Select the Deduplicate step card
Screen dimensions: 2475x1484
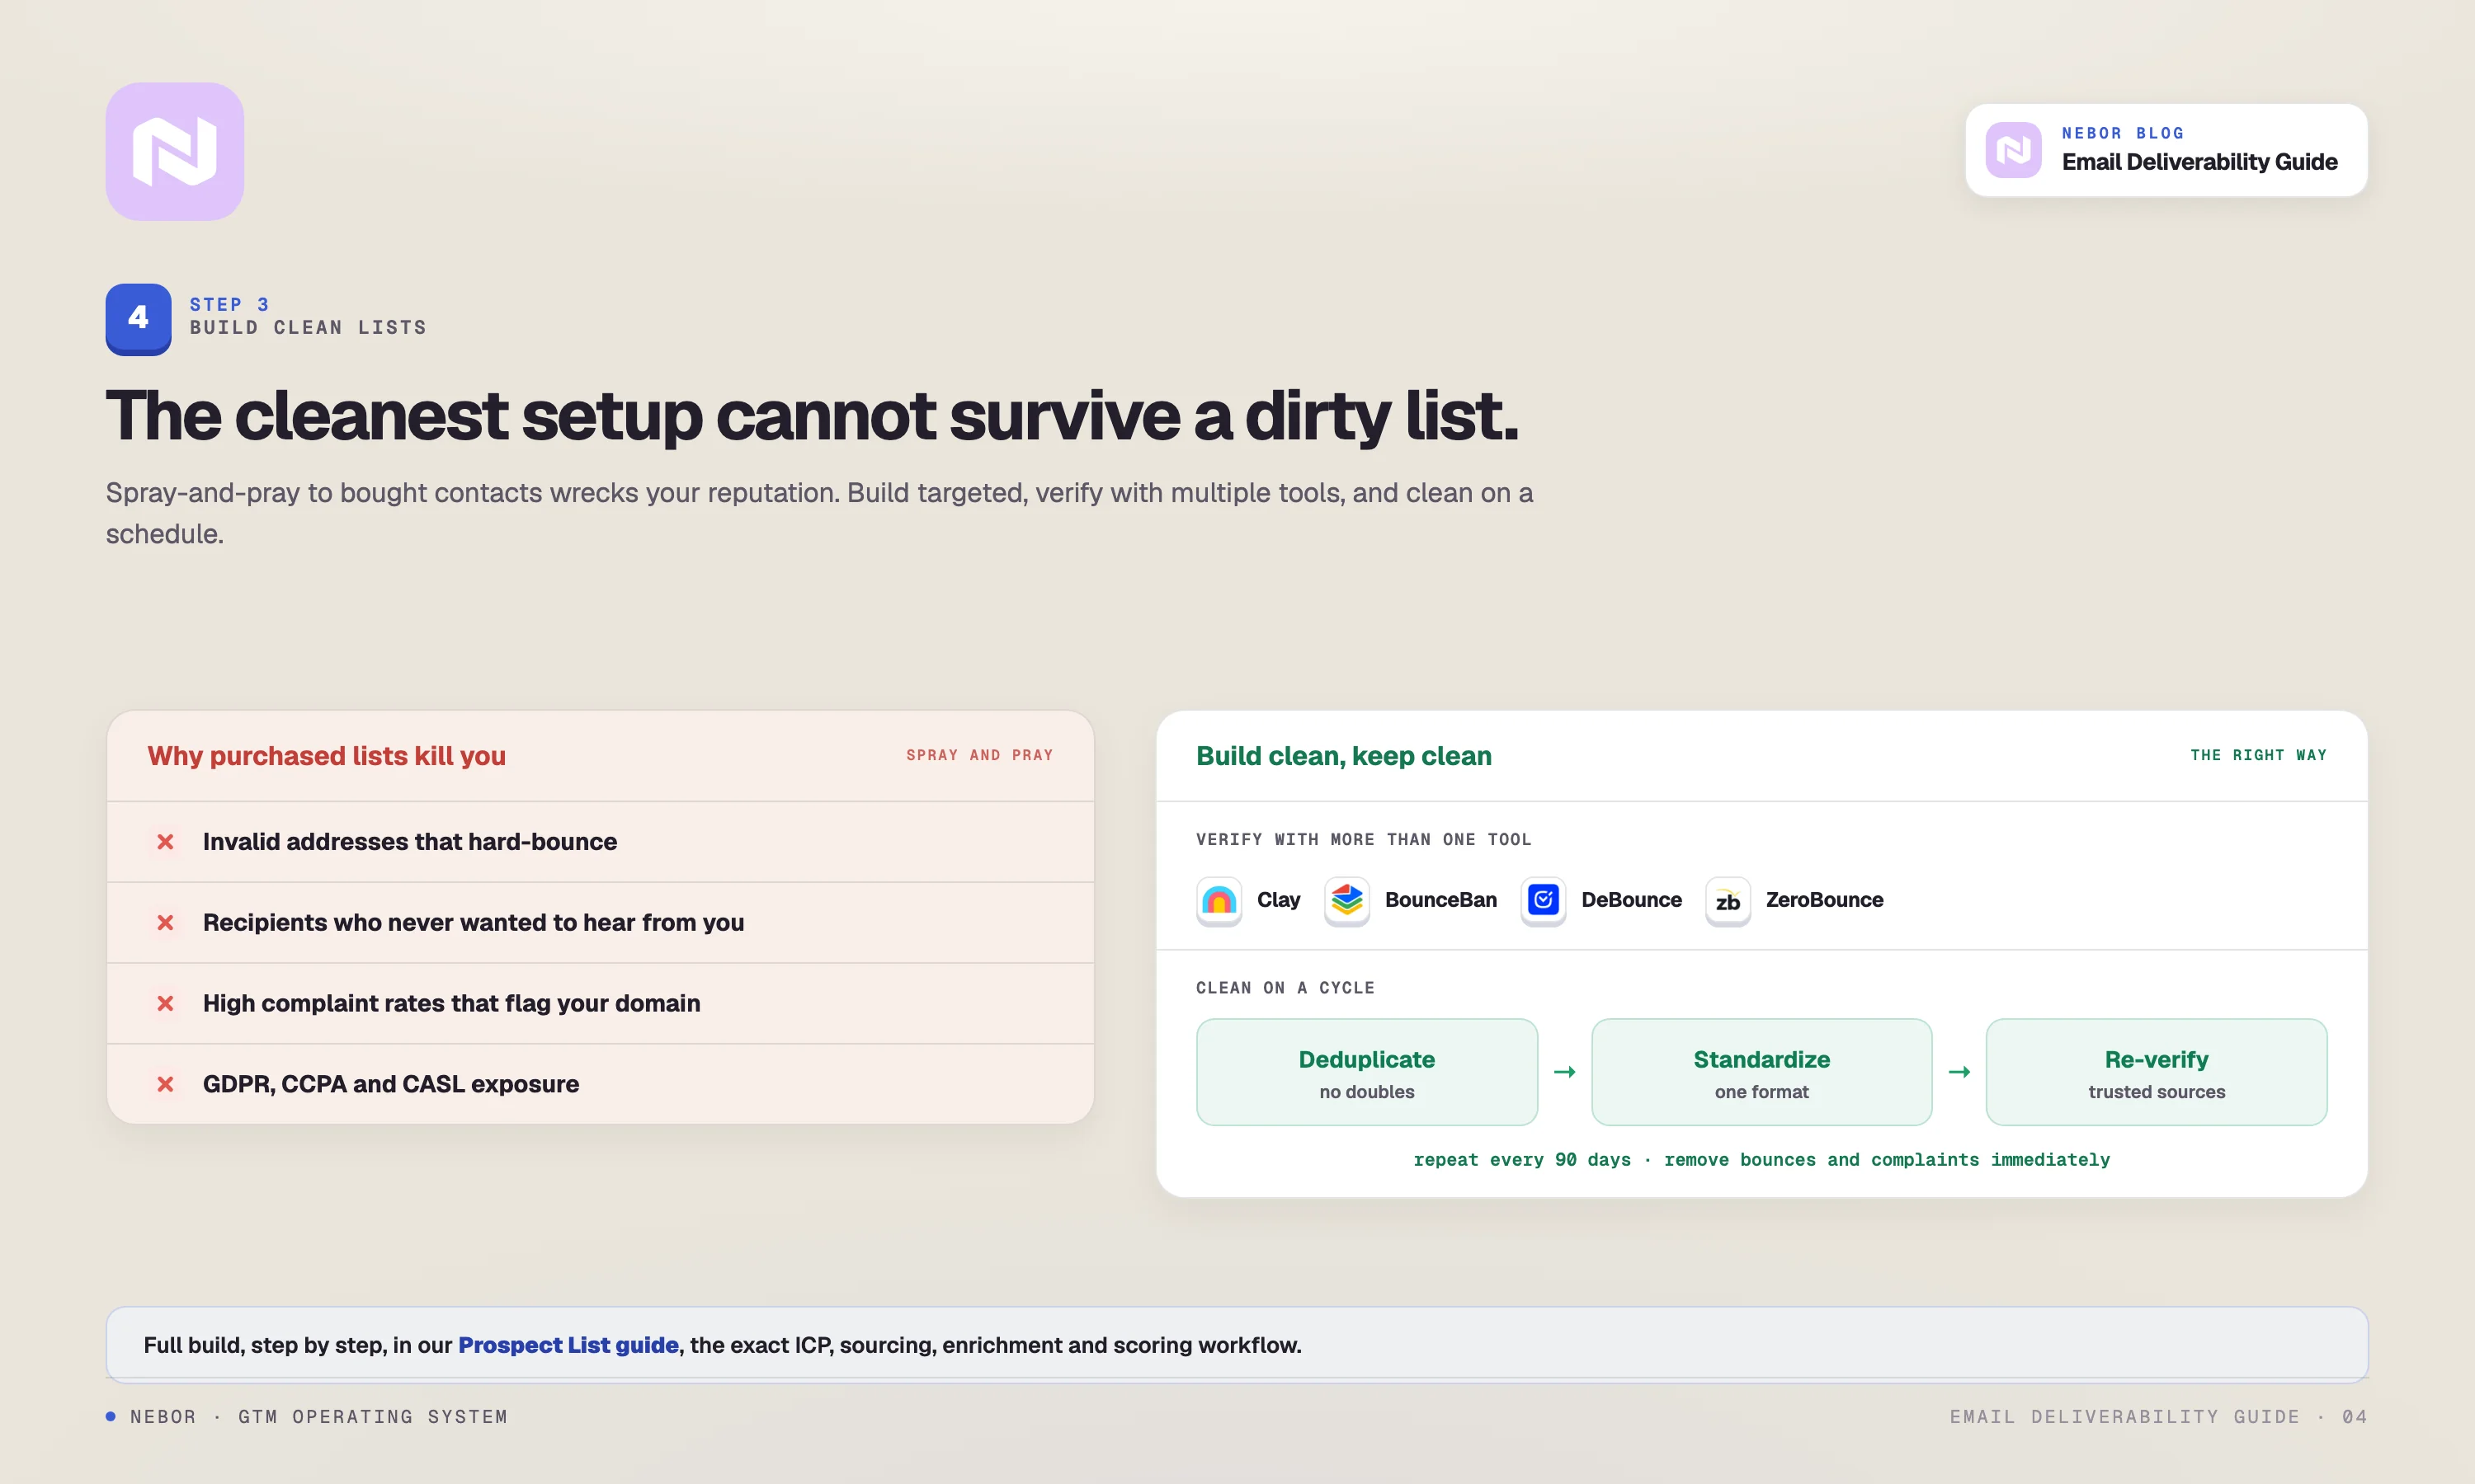1366,1072
